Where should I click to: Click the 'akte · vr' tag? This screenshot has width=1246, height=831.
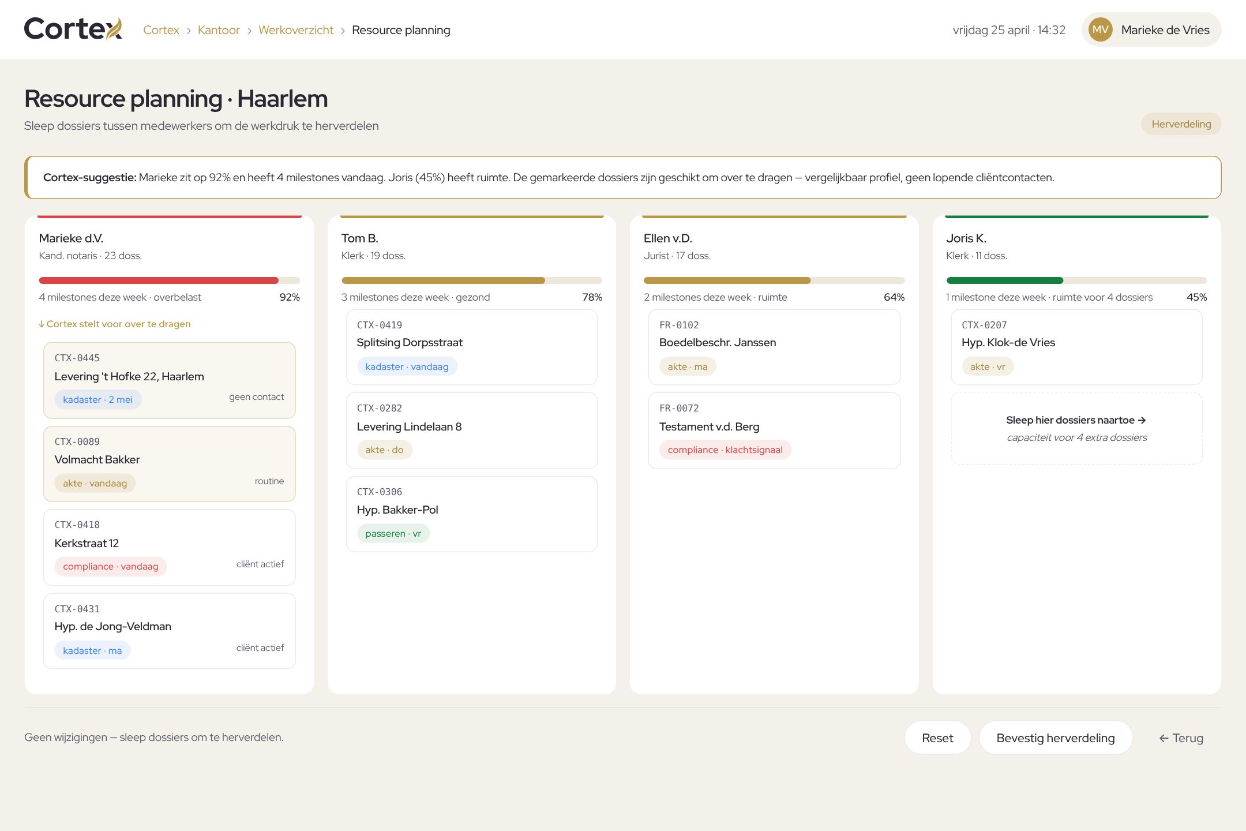click(x=988, y=366)
